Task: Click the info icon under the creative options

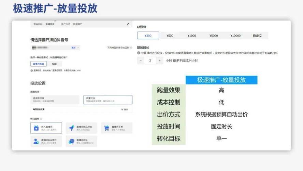Action: pyautogui.click(x=31, y=70)
